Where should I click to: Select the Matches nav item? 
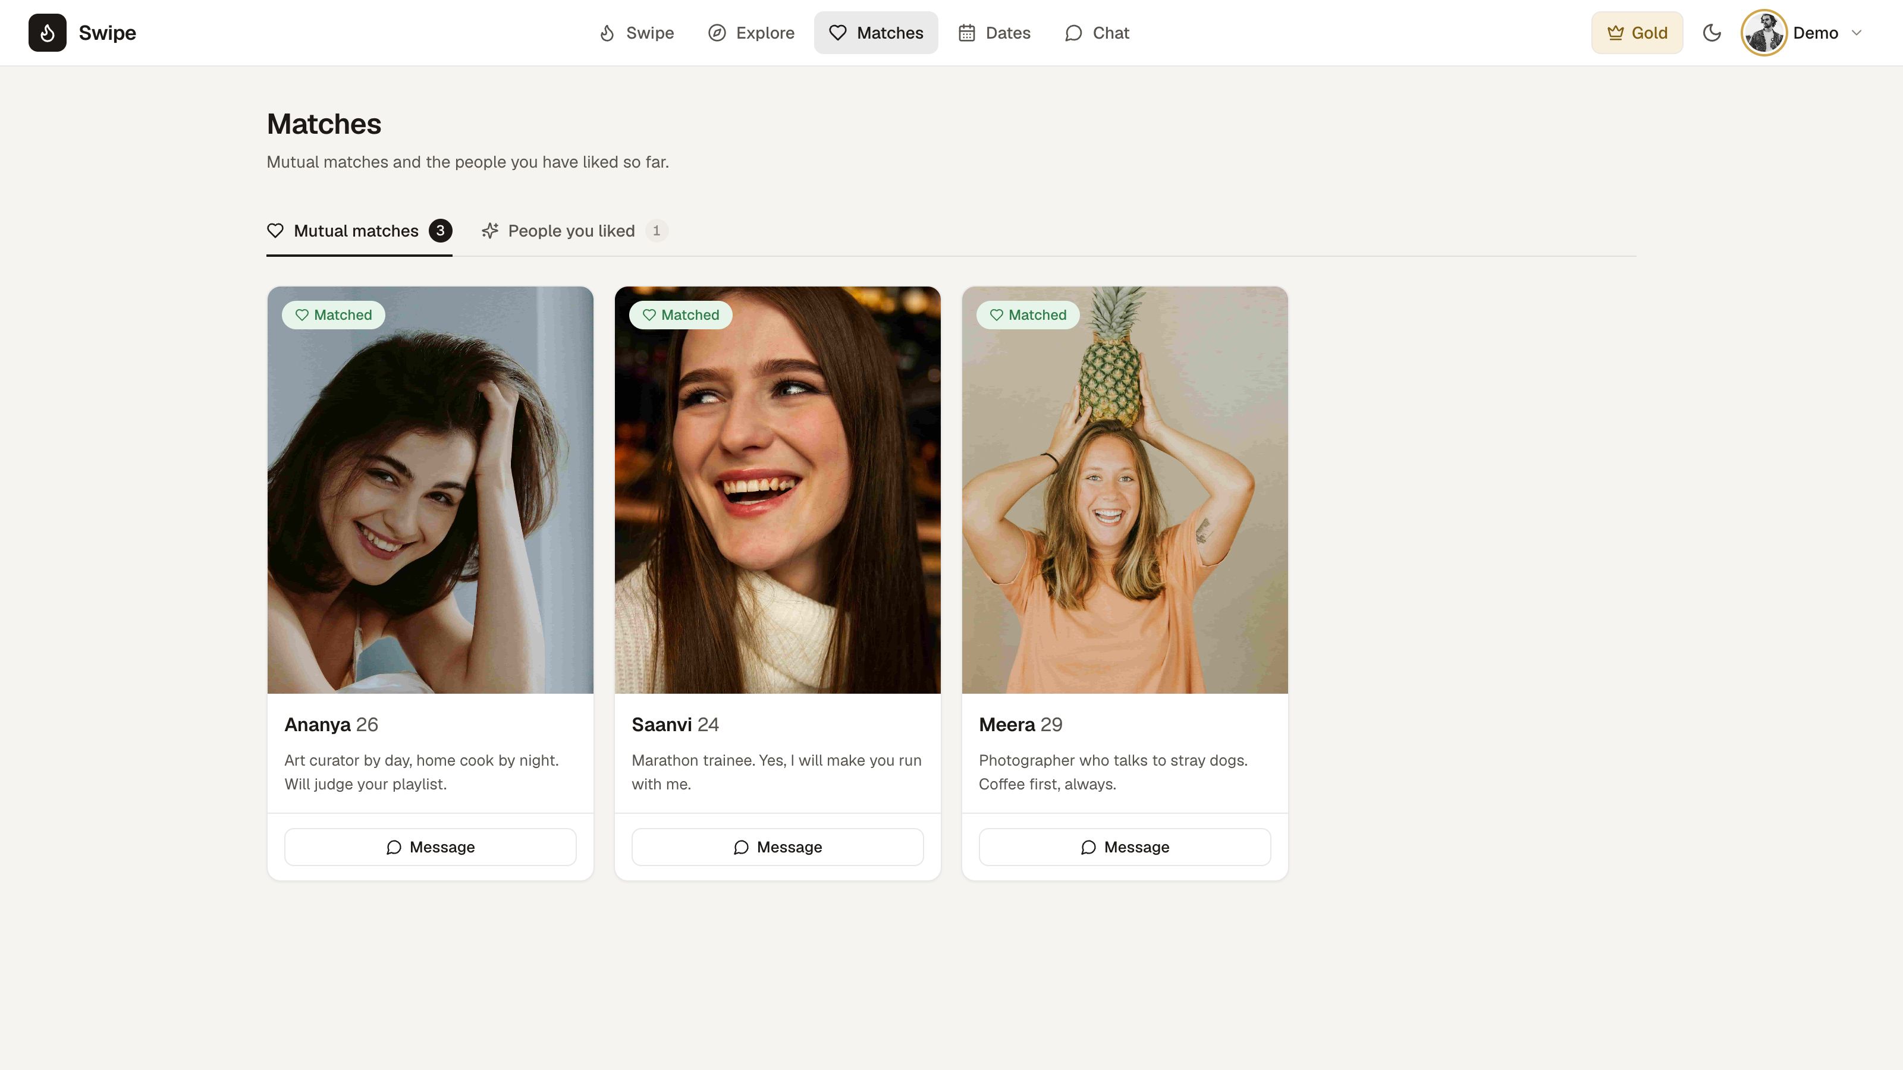875,33
